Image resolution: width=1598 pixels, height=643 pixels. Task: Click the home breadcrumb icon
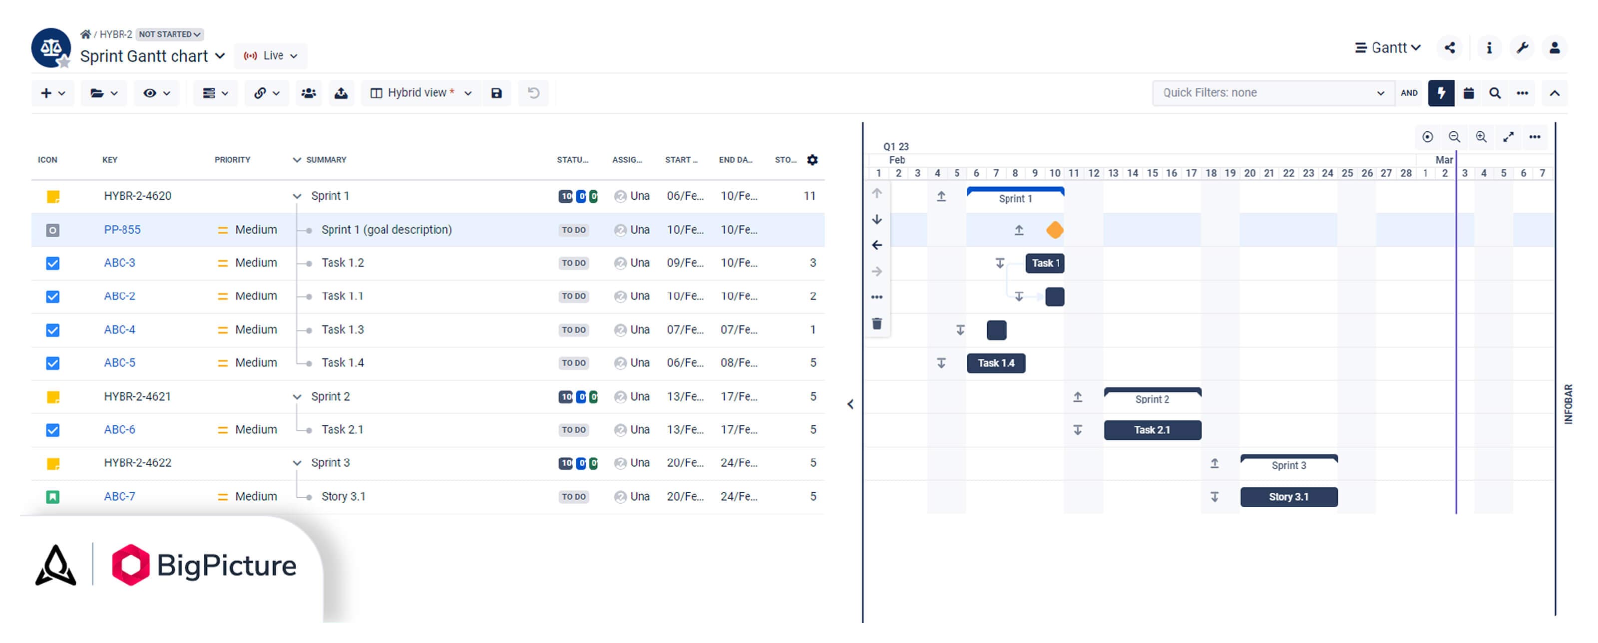[85, 34]
